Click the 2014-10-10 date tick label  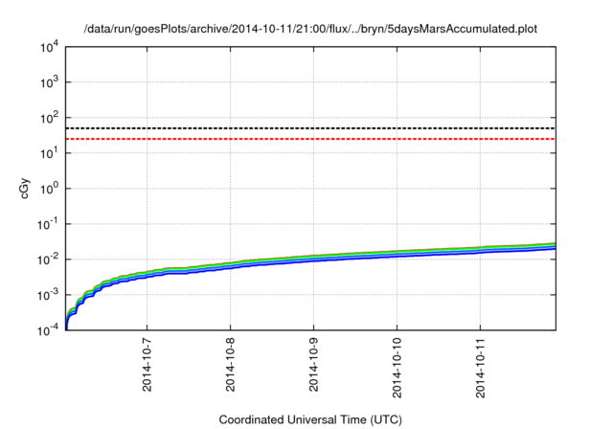(x=397, y=369)
